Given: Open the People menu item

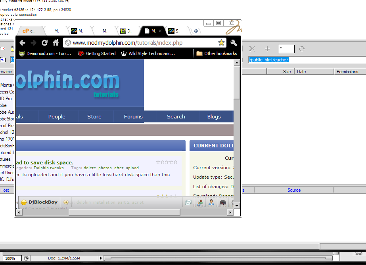Looking at the screenshot, I should click(x=57, y=116).
